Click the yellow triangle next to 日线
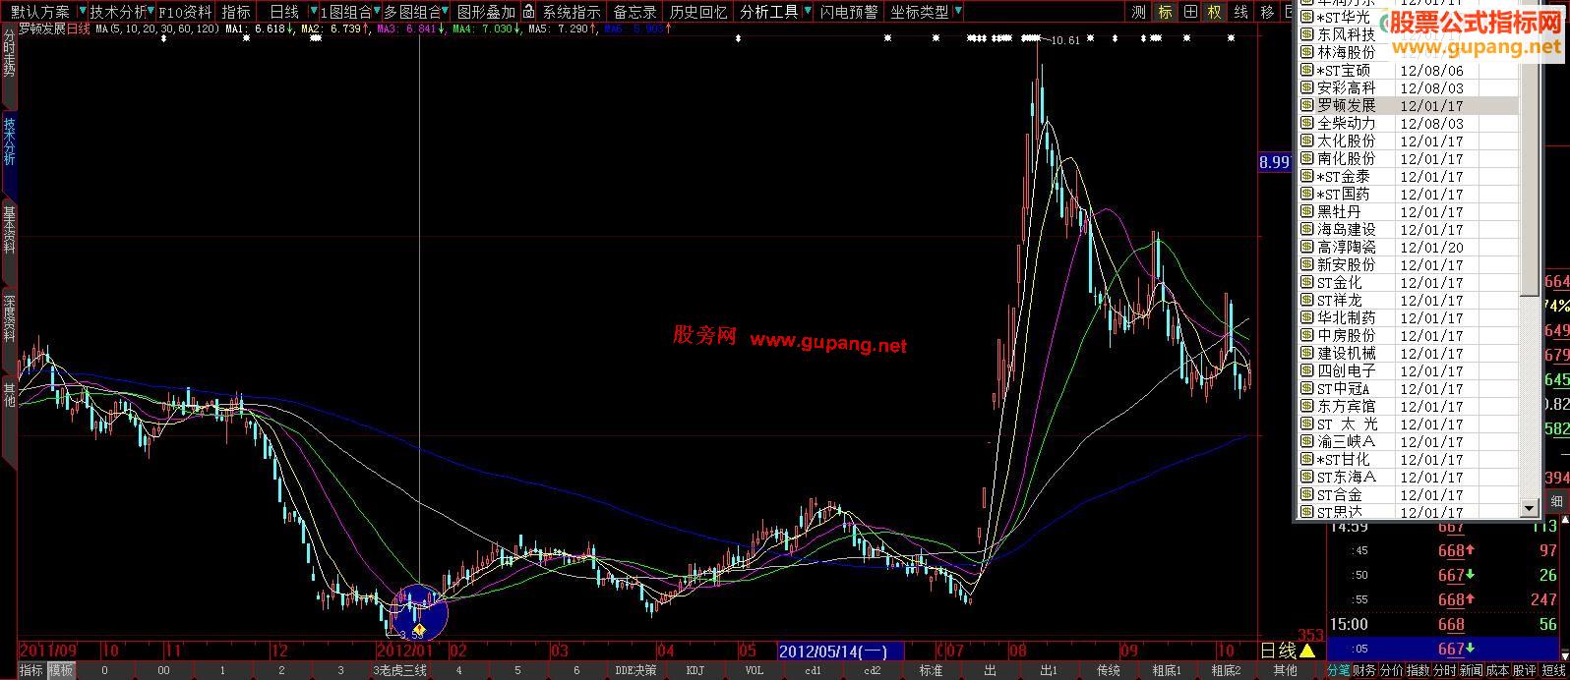 (1307, 651)
